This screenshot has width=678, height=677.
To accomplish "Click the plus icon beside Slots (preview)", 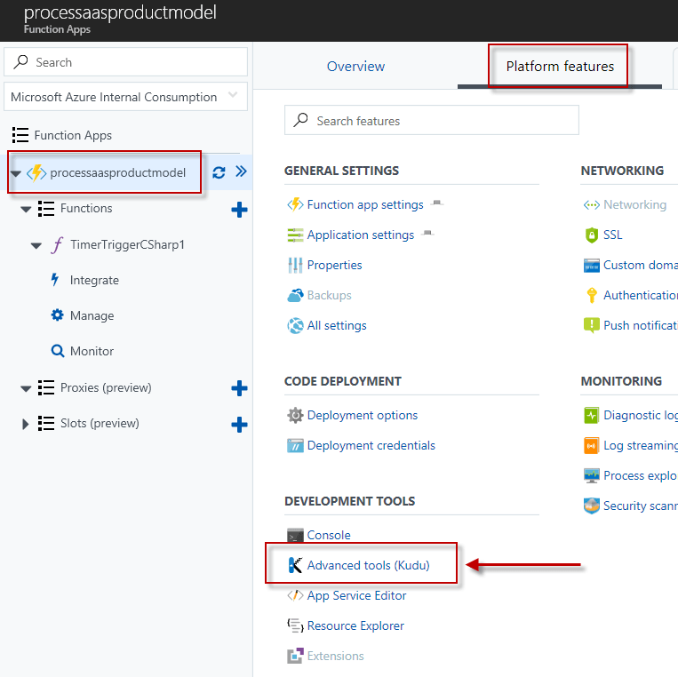I will point(239,424).
